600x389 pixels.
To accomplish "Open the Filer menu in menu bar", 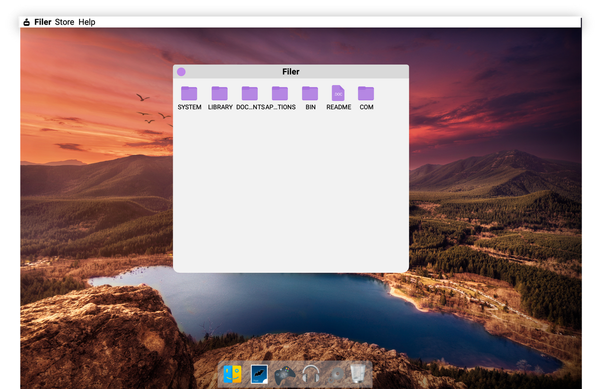I will coord(43,22).
